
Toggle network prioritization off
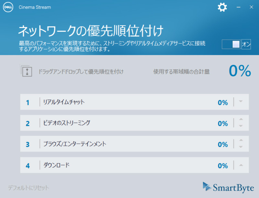231,44
